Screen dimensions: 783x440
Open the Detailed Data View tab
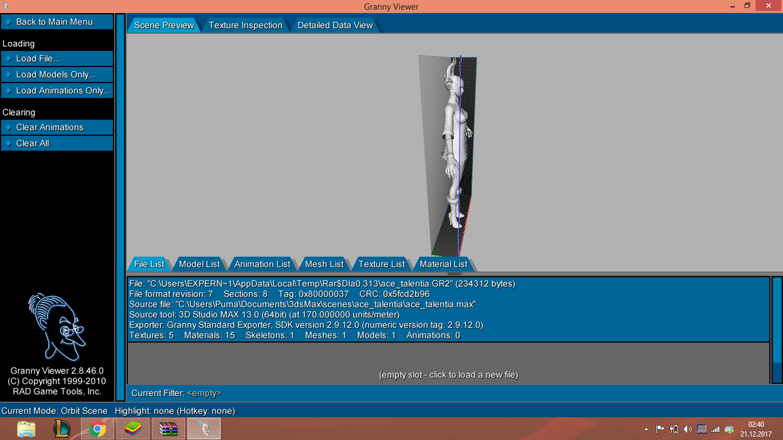(335, 25)
